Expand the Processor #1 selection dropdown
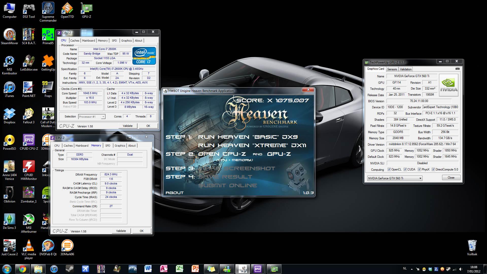The height and width of the screenshot is (274, 487). click(x=103, y=117)
